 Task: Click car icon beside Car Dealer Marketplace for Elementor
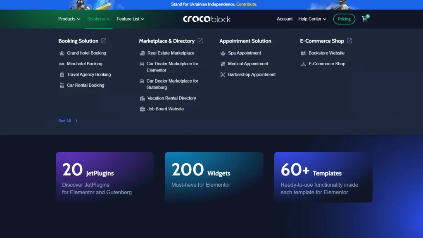click(x=142, y=64)
